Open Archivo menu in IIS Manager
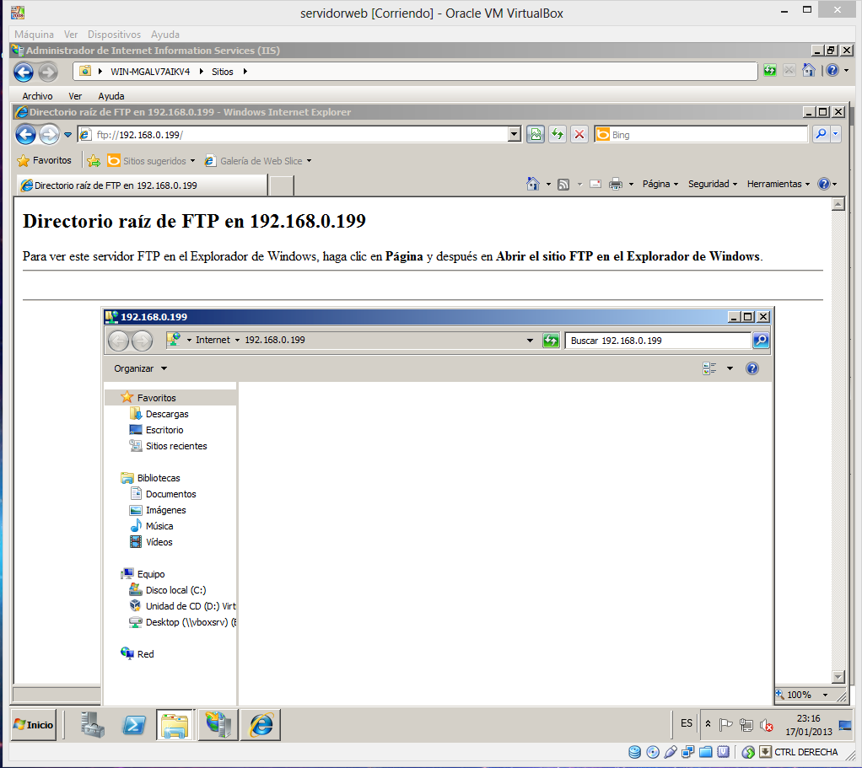The height and width of the screenshot is (768, 862). pyautogui.click(x=37, y=96)
